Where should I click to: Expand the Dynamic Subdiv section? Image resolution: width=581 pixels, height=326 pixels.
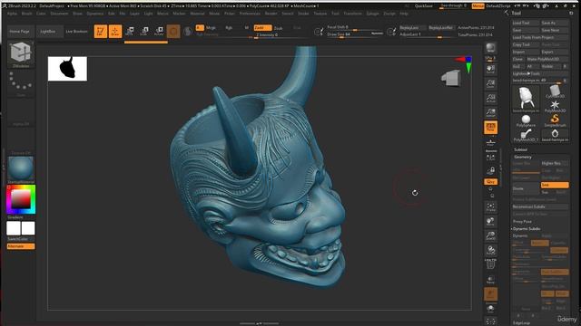point(527,229)
